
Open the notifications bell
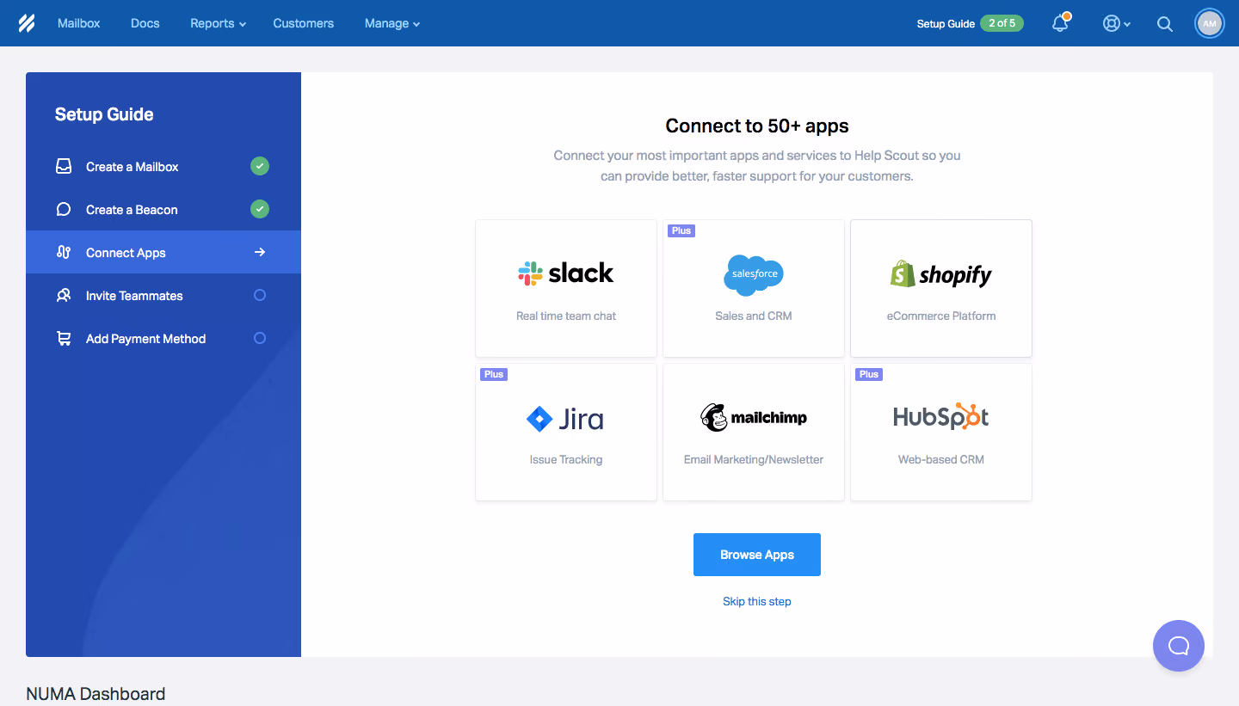click(1060, 23)
